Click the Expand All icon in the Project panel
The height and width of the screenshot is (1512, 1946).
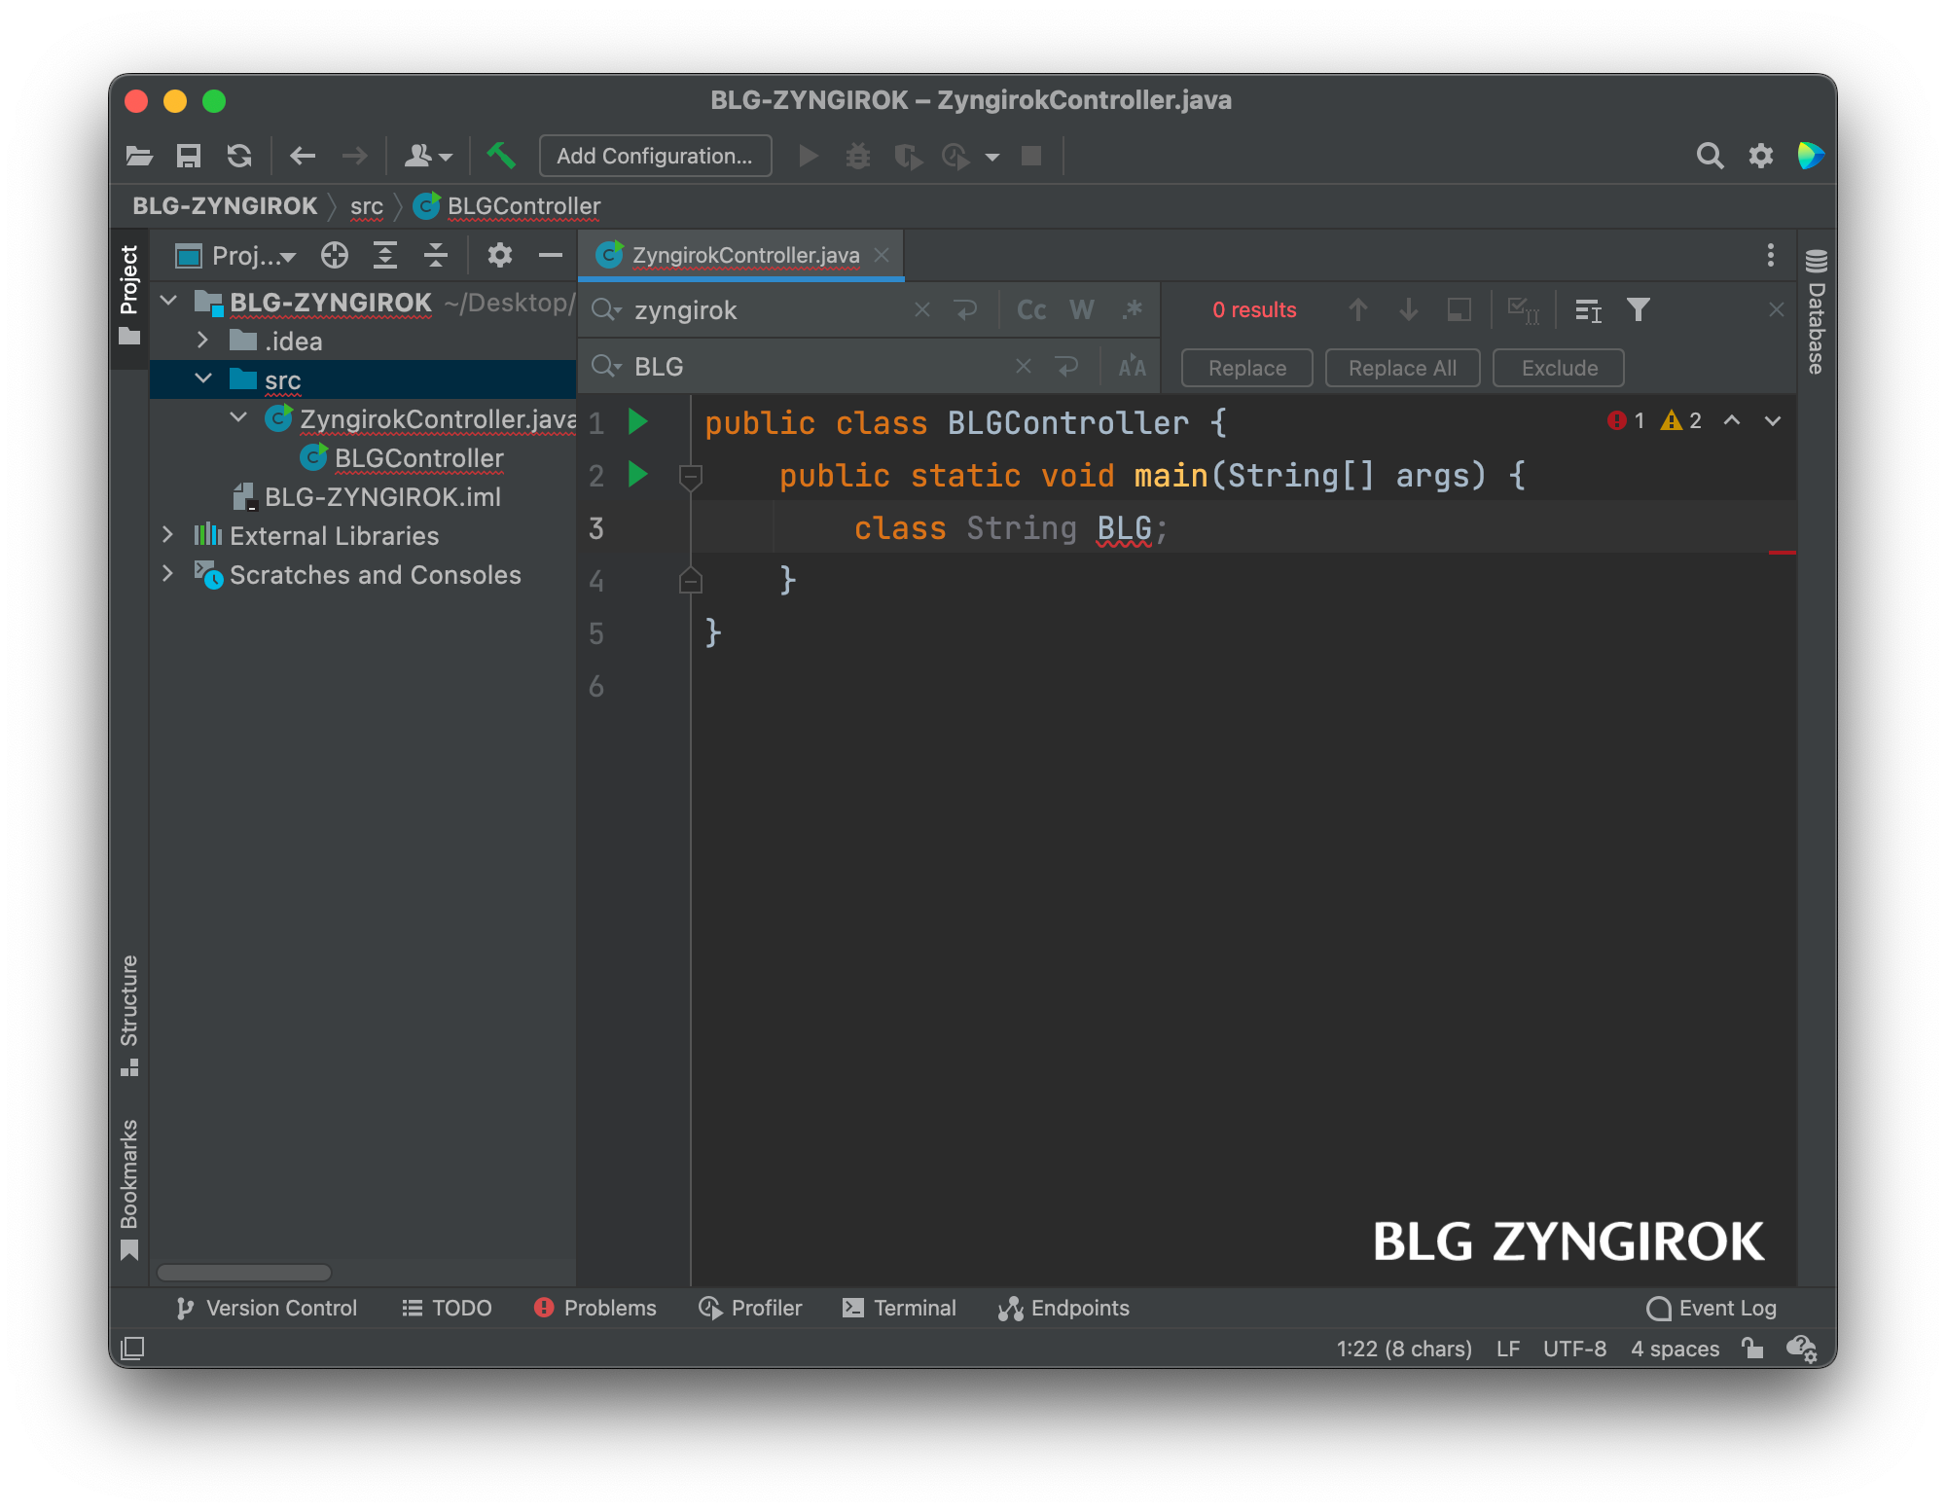[385, 256]
